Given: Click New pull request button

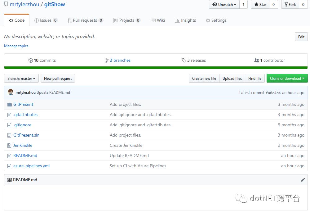Looking at the screenshot, I should coord(58,79).
